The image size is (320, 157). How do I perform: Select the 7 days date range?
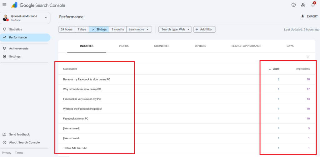82,30
